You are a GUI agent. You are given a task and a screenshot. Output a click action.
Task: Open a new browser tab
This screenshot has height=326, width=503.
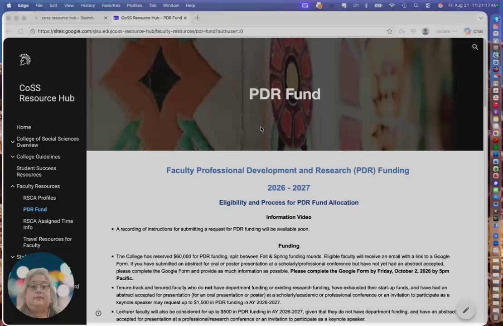click(197, 18)
